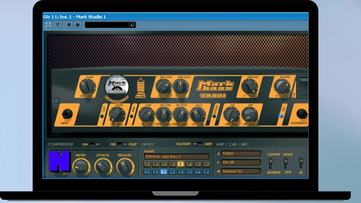The height and width of the screenshot is (203, 361).
Task: Select preset bank F
Action: (189, 164)
